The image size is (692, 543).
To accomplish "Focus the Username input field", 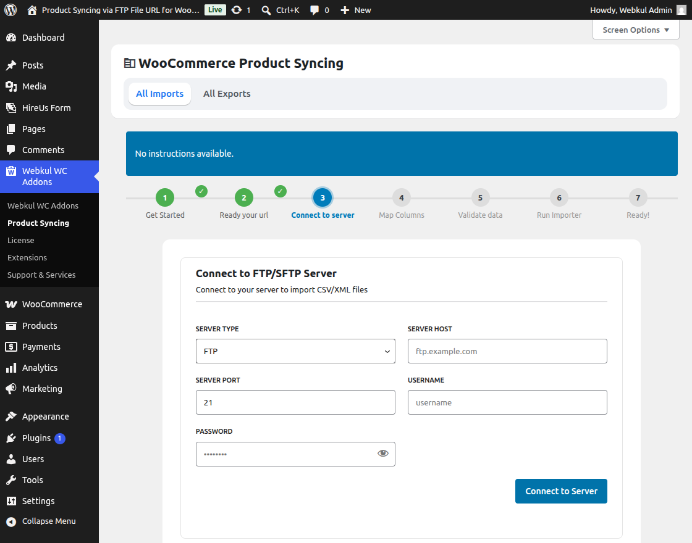I will [x=507, y=402].
